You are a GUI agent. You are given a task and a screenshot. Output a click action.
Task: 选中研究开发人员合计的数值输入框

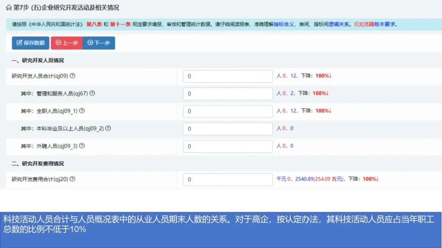228,76
